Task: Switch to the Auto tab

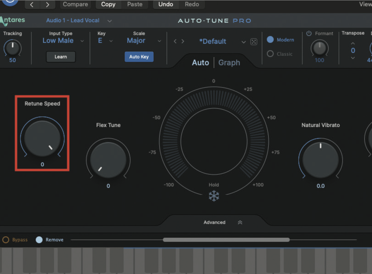Action: coord(200,62)
